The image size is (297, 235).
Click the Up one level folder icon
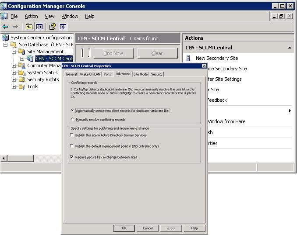(29, 27)
